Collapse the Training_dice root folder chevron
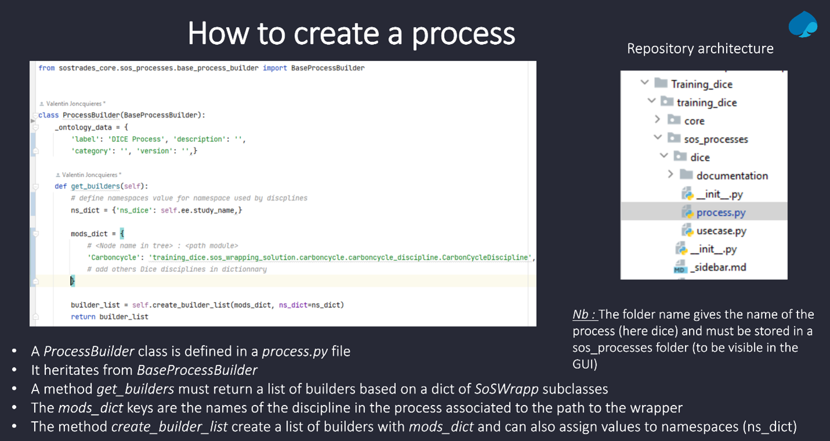The image size is (830, 441). pyautogui.click(x=644, y=83)
